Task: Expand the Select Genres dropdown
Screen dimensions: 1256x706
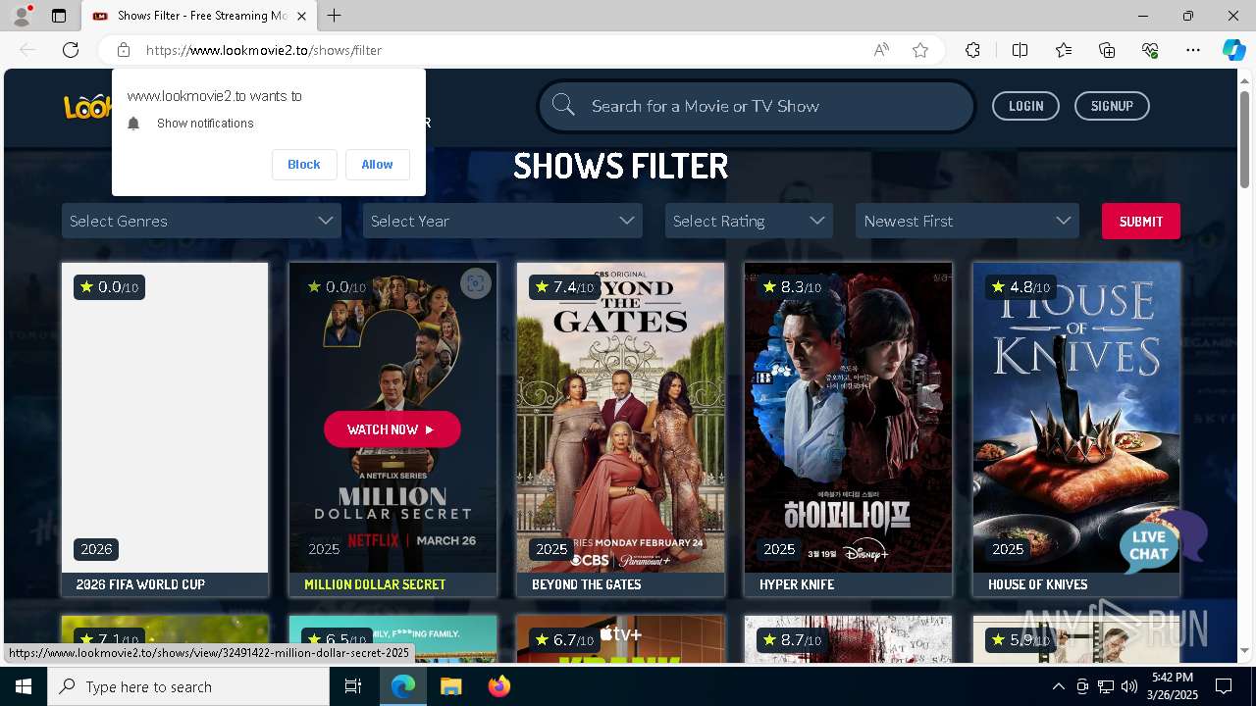Action: coord(201,221)
